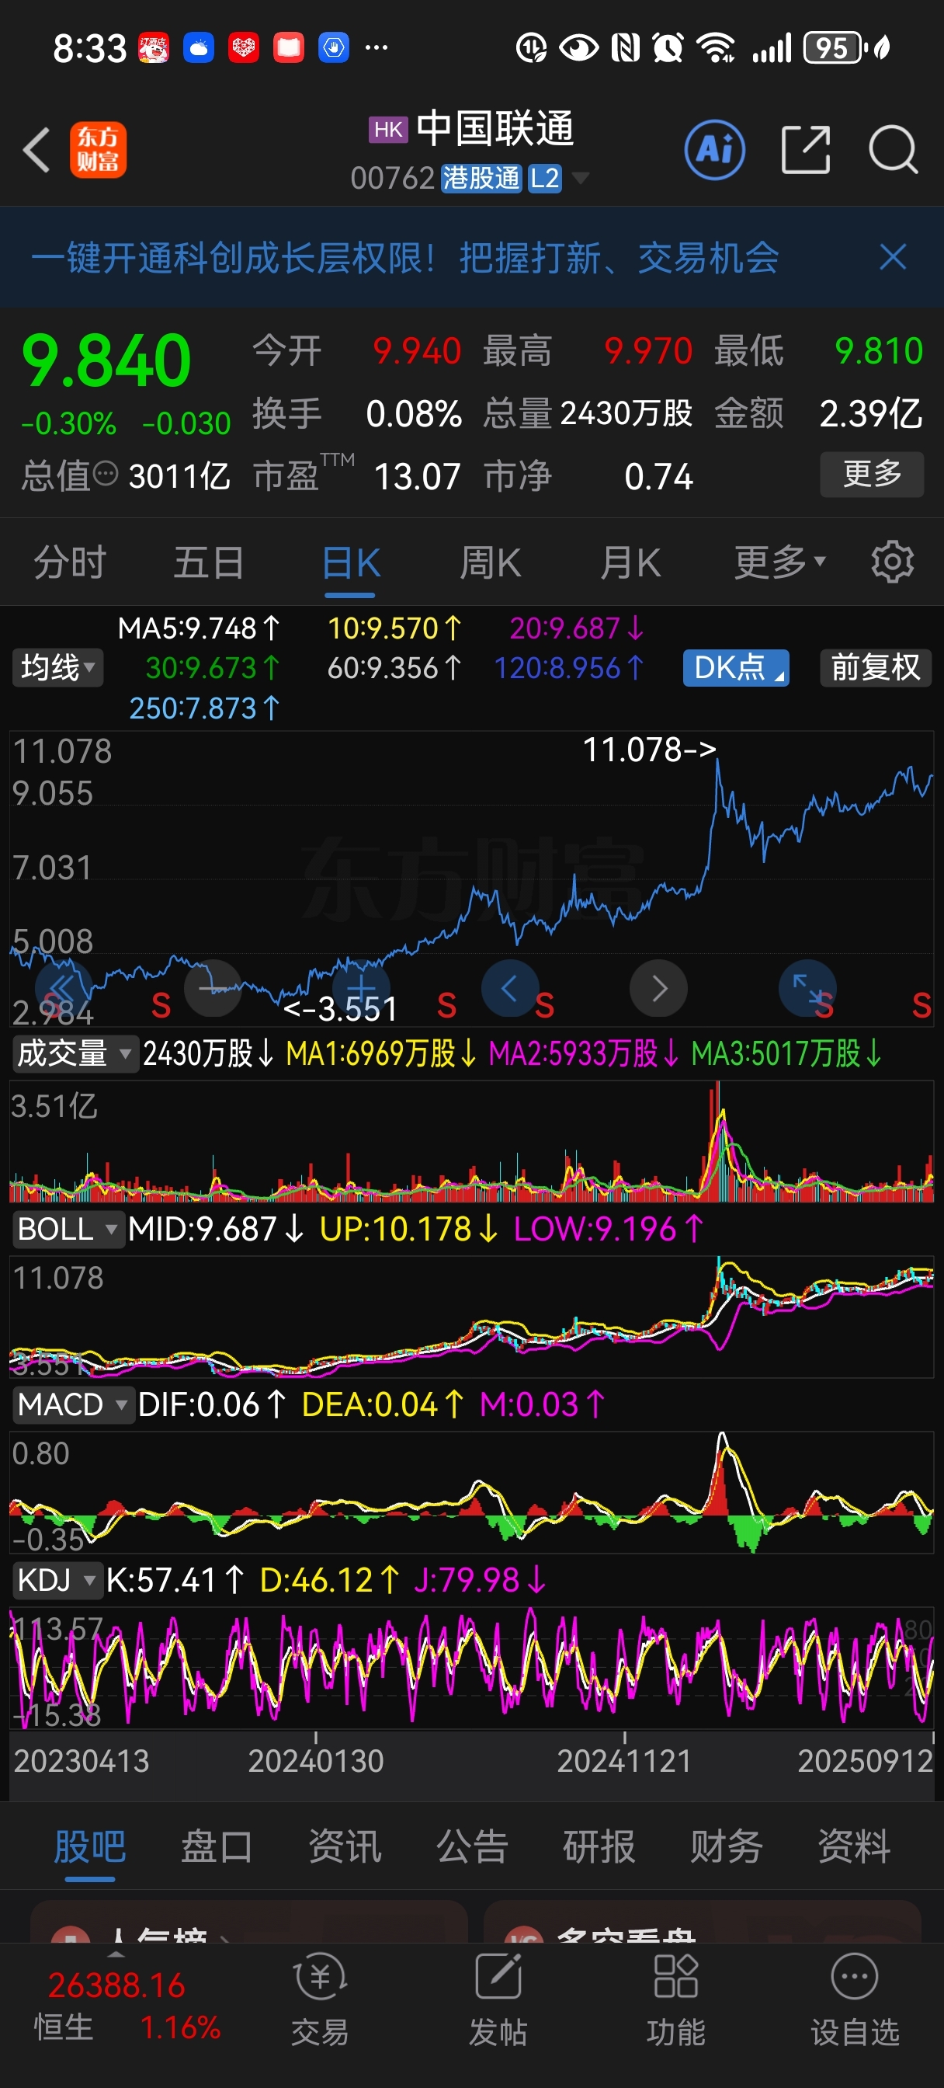Open the 研报 research tab

pos(599,1847)
